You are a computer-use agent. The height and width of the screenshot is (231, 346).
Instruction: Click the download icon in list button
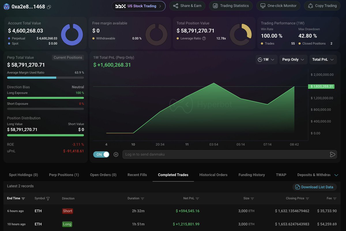[298, 187]
